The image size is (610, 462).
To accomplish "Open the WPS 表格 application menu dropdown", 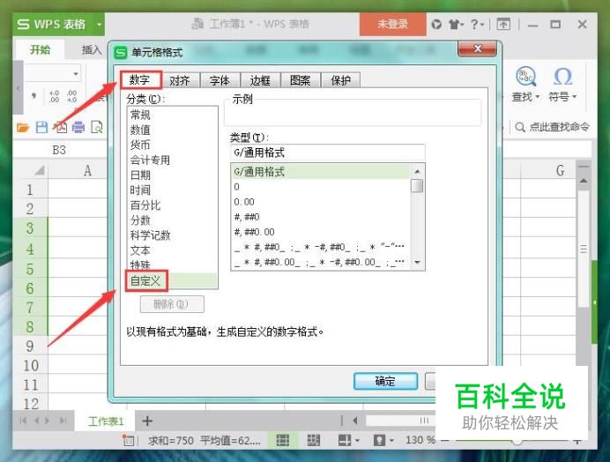I will (x=100, y=25).
